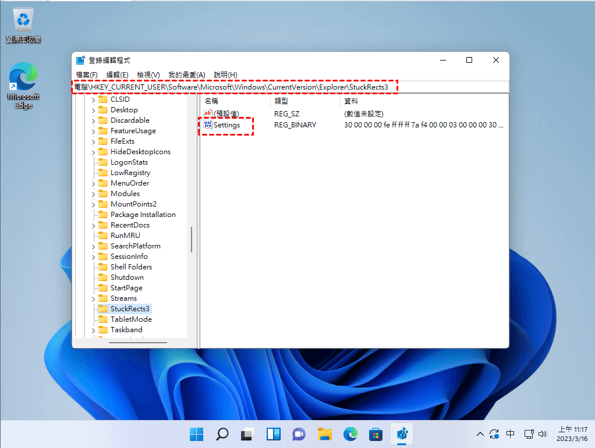
Task: Click the Desktop folder icon in tree
Action: (103, 110)
